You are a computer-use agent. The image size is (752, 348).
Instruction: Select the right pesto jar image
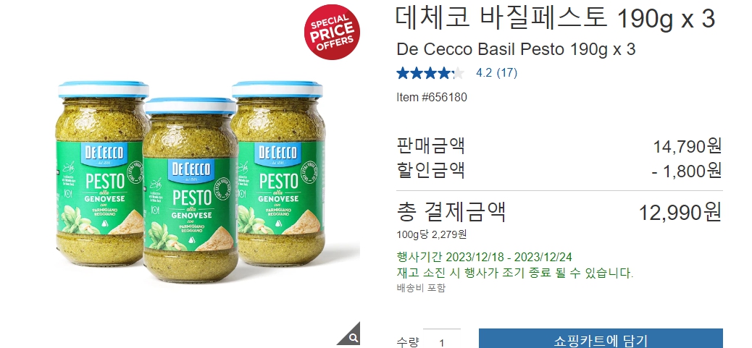tap(279, 172)
